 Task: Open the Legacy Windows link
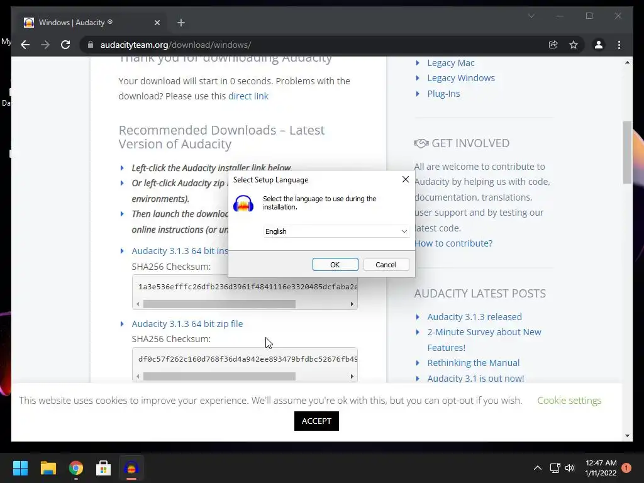tap(461, 78)
